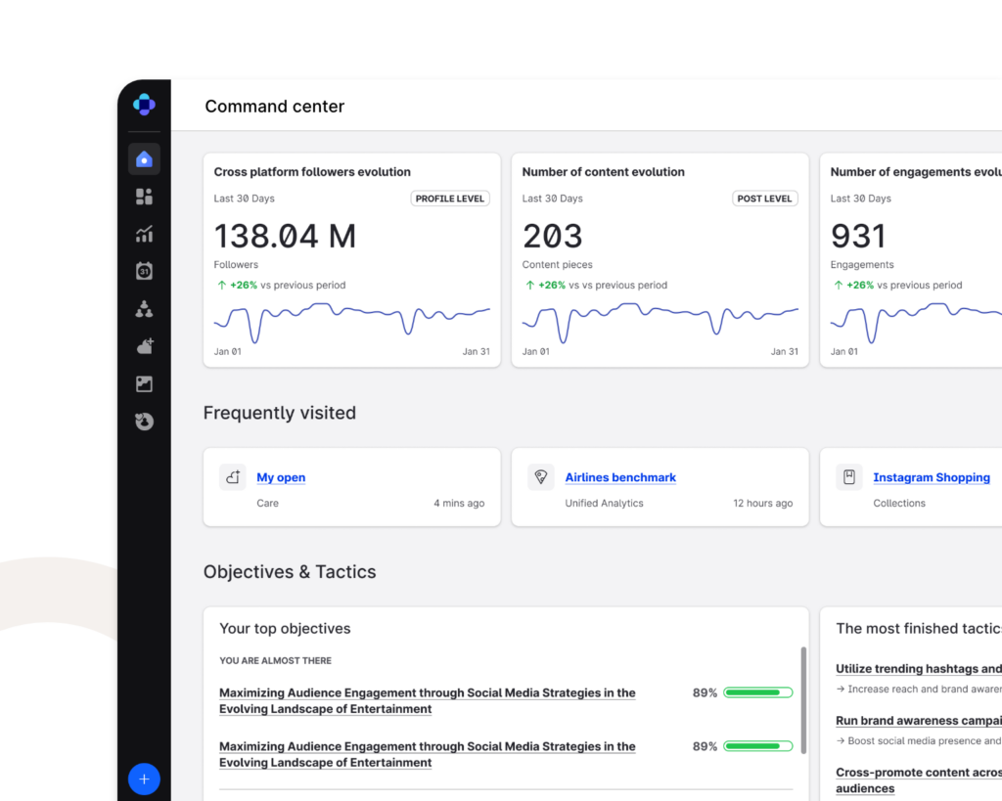Open the My open link
Viewport: 1002px width, 801px height.
pos(281,477)
